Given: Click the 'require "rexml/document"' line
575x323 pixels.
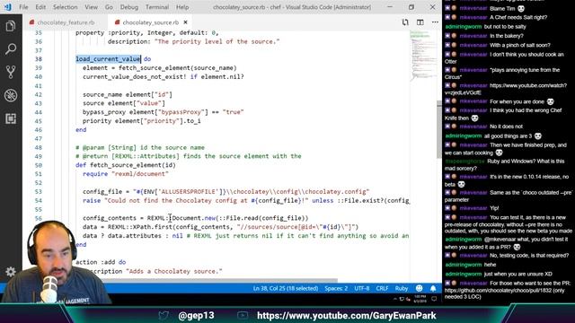Looking at the screenshot, I should (126, 173).
